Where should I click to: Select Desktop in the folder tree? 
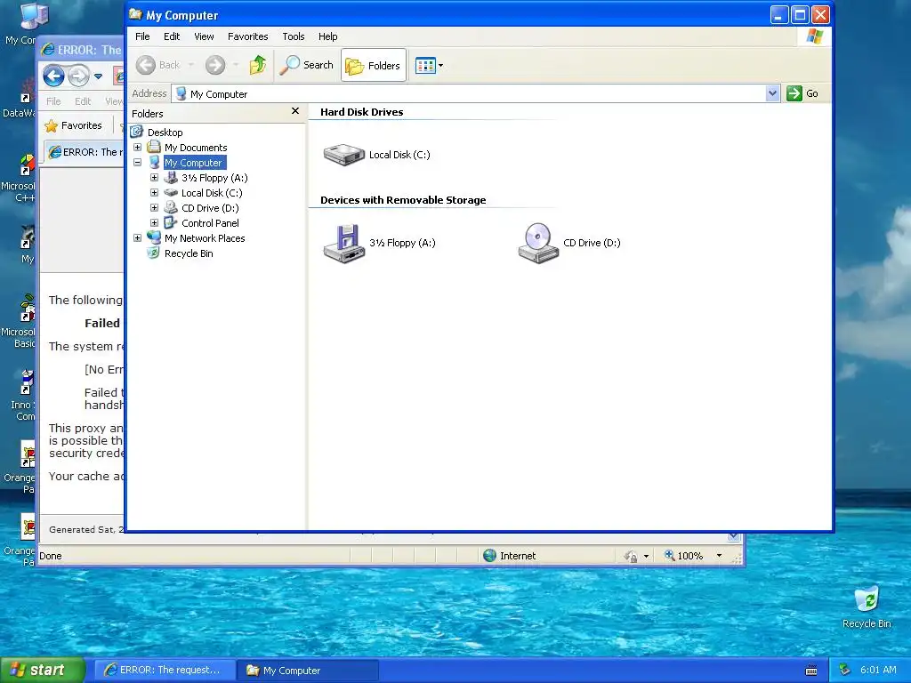coord(165,133)
